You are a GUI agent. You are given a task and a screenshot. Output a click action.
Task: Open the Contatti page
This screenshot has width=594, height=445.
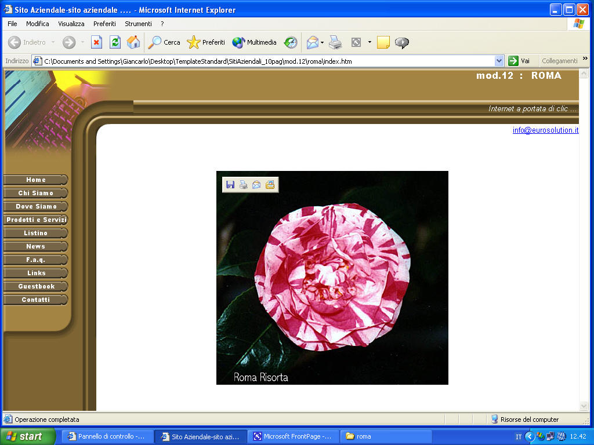click(x=35, y=300)
